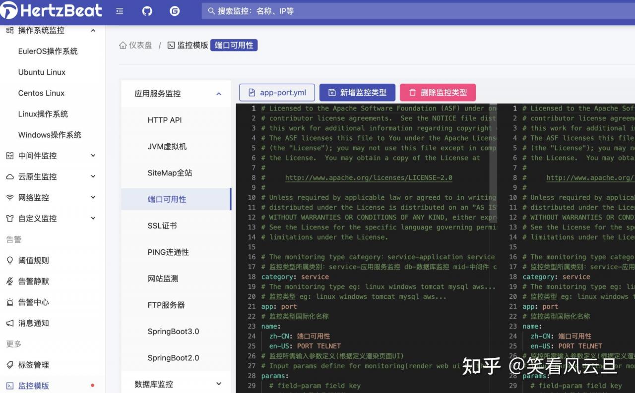Screen dimensions: 635x393
Task: Click line 21 'app: port' in left editor
Action: (x=279, y=306)
